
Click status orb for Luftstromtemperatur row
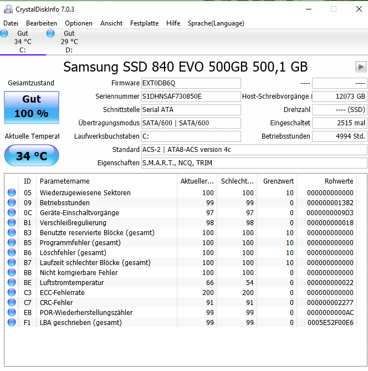(12, 282)
